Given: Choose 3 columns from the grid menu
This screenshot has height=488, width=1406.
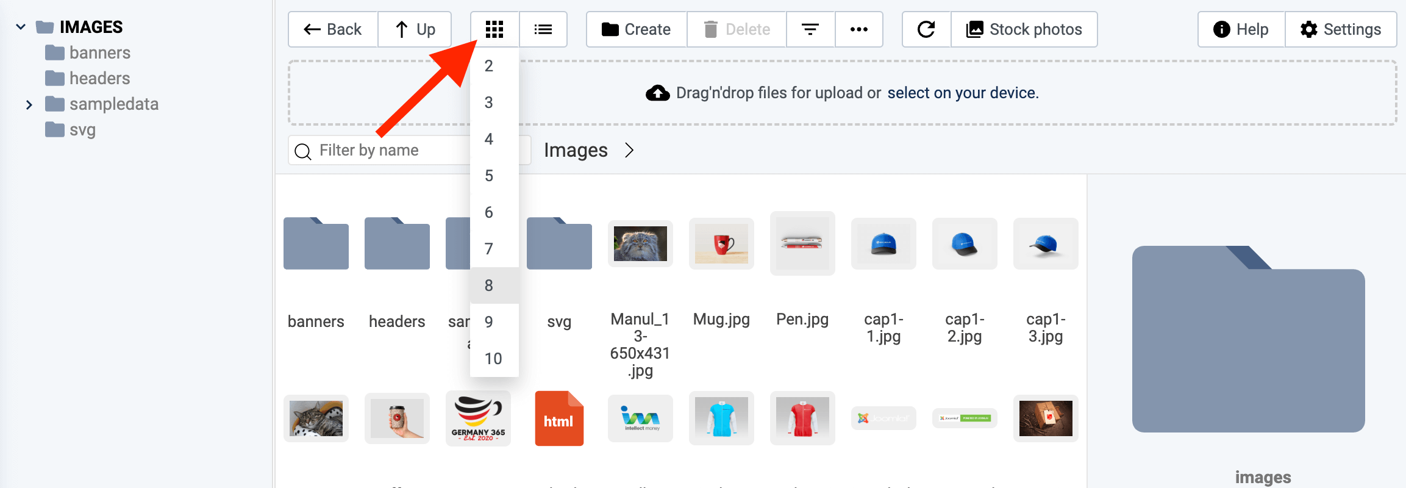Looking at the screenshot, I should click(x=494, y=102).
